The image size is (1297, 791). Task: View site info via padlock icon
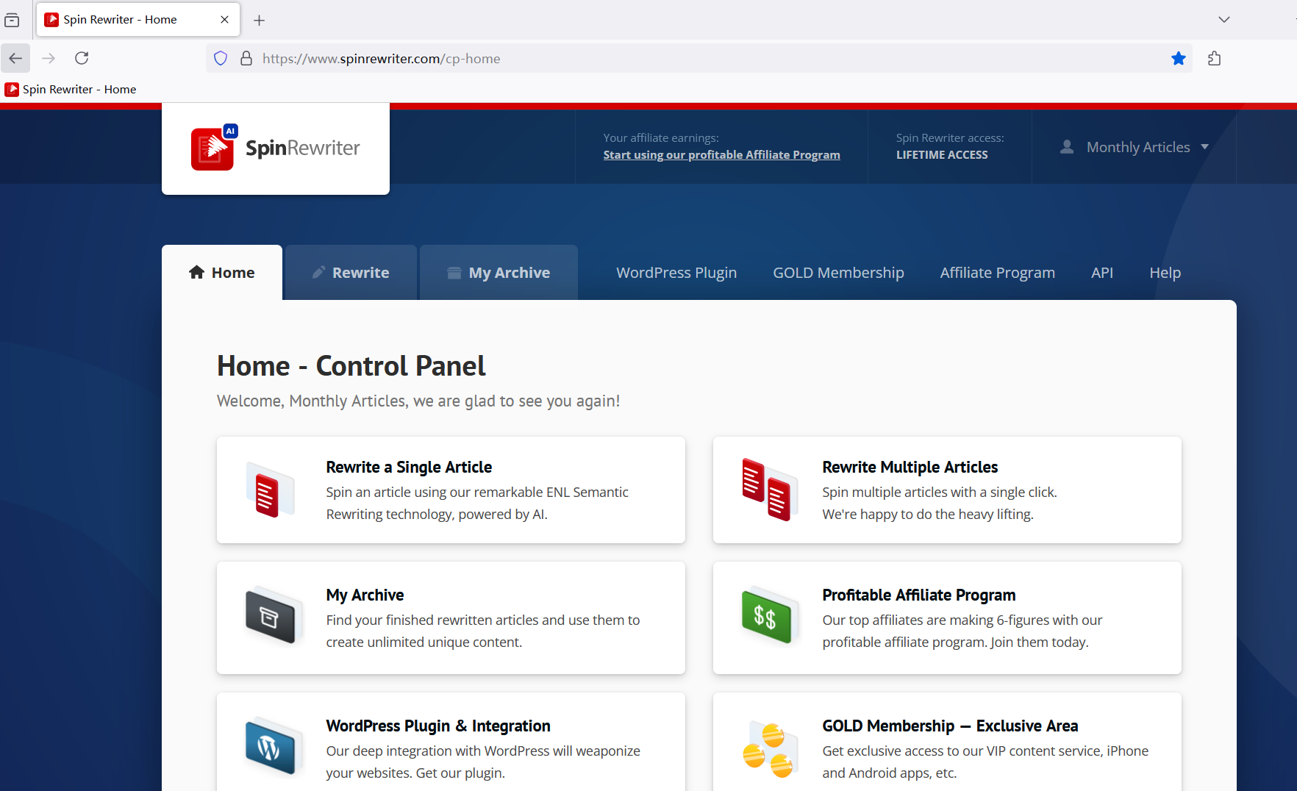pos(246,59)
